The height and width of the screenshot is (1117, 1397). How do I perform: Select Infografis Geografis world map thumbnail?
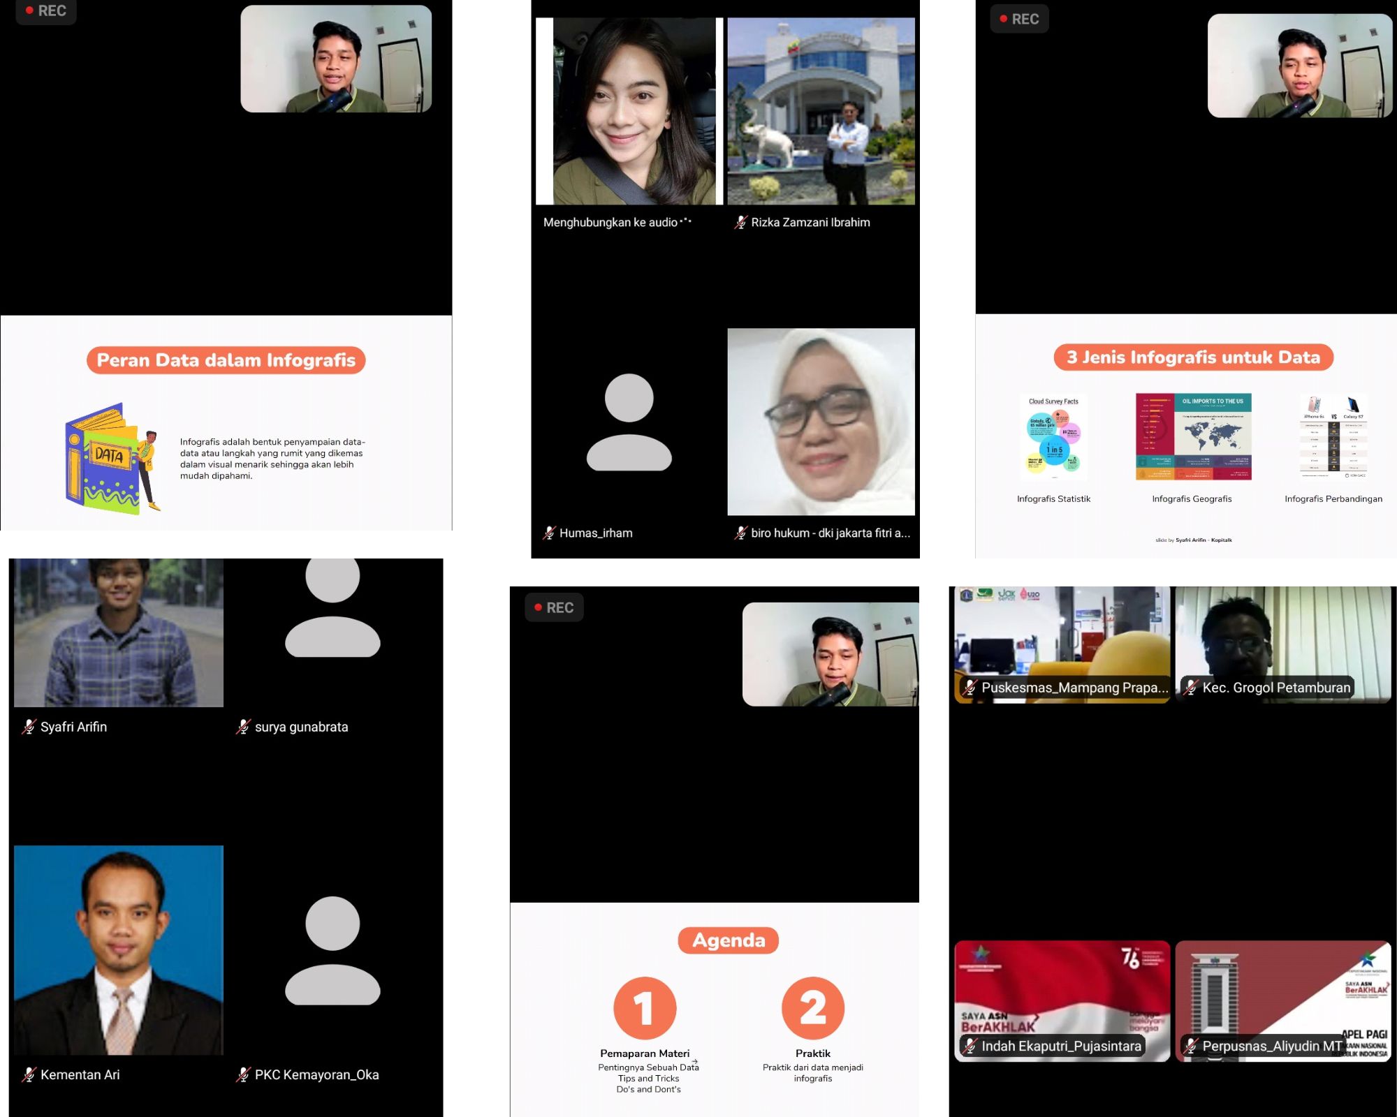pyautogui.click(x=1193, y=437)
